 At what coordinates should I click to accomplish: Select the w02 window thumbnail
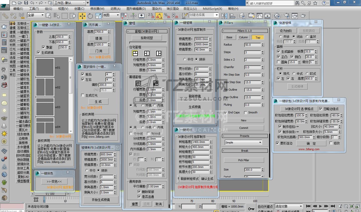click(x=45, y=87)
